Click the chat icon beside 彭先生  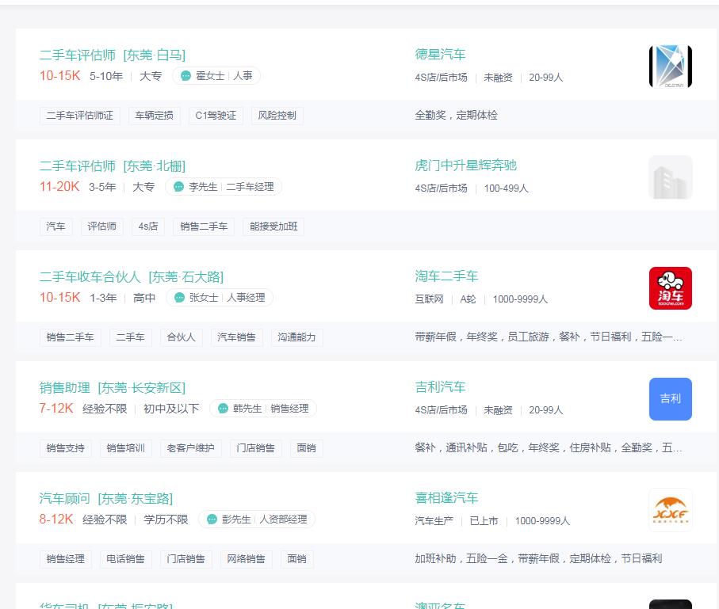[x=212, y=520]
